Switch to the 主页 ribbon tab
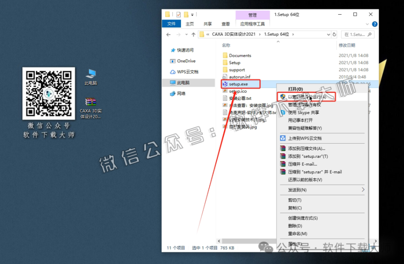The height and width of the screenshot is (264, 404). click(x=190, y=24)
